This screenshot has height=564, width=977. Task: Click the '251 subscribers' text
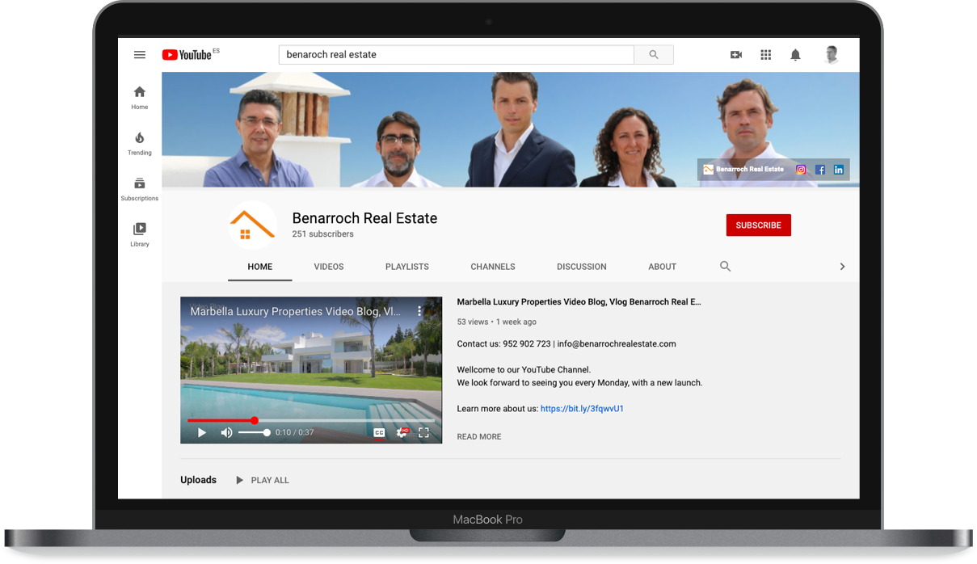coord(323,234)
